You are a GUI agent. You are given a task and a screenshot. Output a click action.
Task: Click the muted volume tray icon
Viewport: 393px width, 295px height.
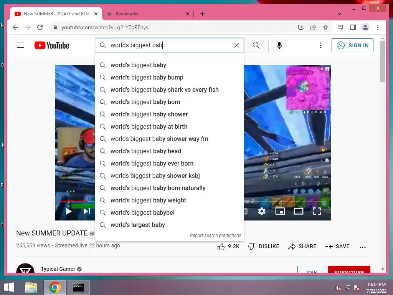click(339, 288)
